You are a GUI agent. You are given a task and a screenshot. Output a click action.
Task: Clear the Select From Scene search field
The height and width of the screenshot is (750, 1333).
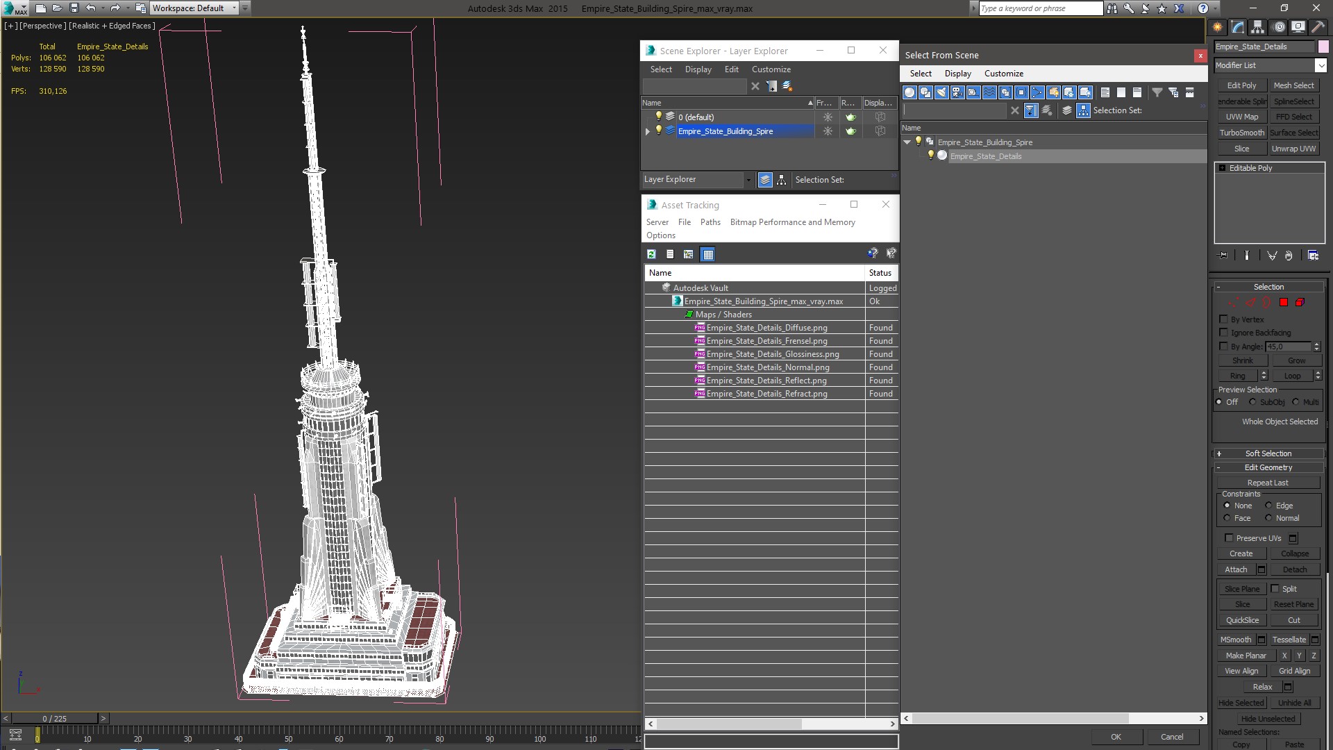point(1015,110)
